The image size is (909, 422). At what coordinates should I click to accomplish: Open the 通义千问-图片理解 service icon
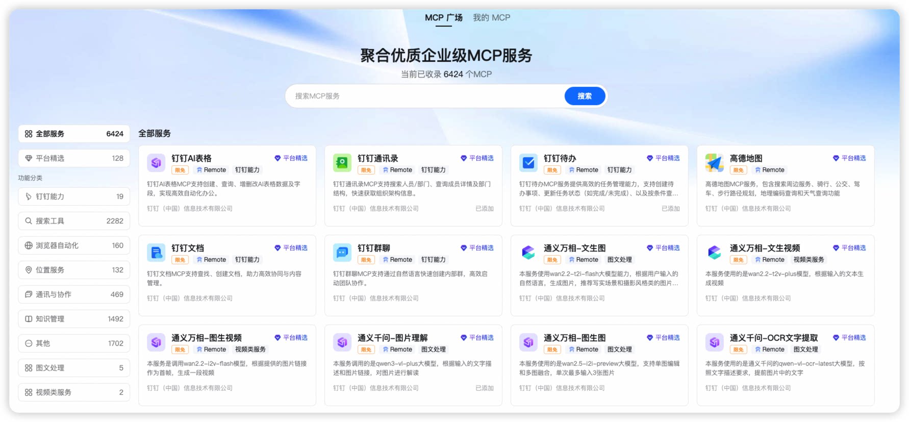click(342, 342)
